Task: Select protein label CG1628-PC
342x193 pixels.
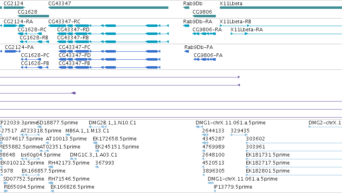Action: pos(35,55)
